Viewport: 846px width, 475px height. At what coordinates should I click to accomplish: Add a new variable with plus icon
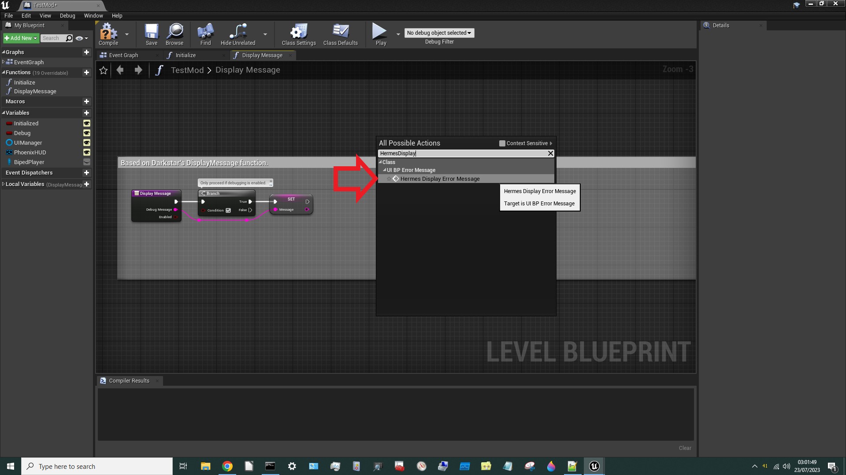[x=86, y=113]
